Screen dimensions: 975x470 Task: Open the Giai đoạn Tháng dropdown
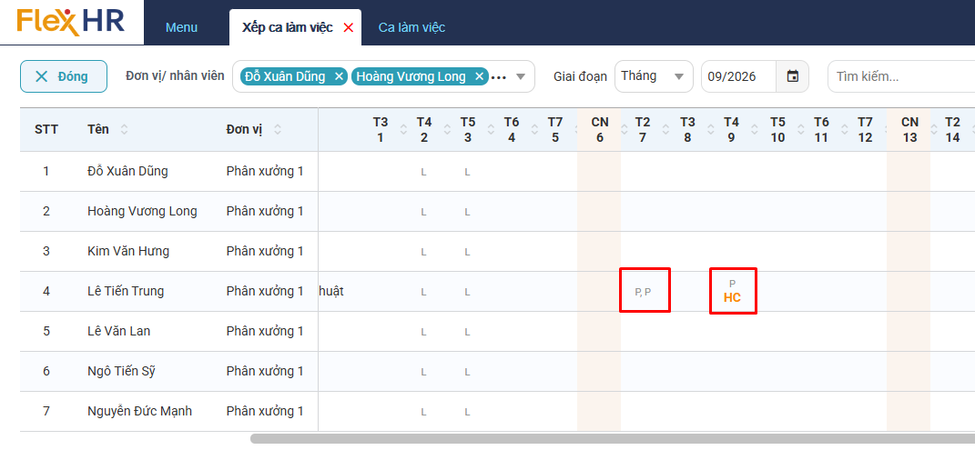click(x=654, y=76)
